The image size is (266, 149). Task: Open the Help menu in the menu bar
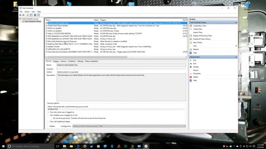(39, 12)
